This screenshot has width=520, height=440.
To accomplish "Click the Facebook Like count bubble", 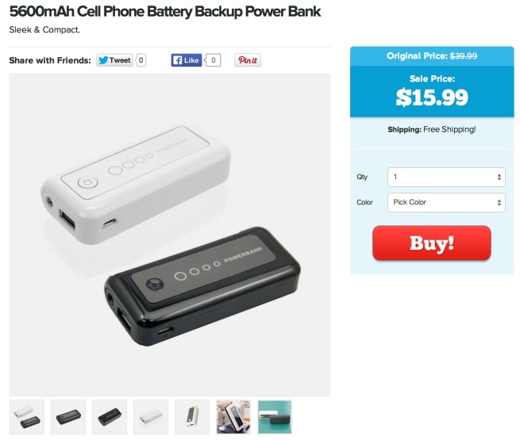I will (x=213, y=60).
